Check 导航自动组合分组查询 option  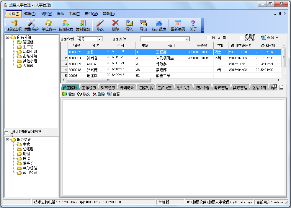(x=6, y=133)
